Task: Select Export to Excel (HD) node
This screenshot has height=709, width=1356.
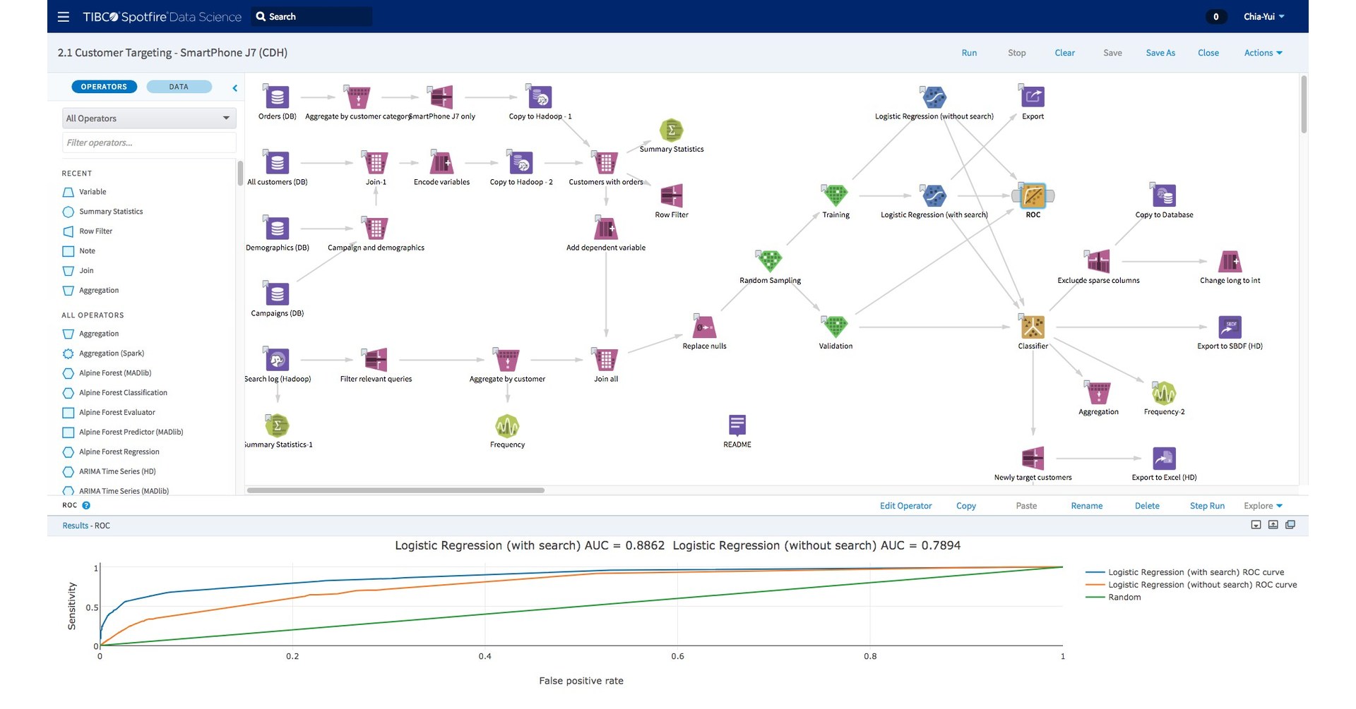Action: [1164, 459]
